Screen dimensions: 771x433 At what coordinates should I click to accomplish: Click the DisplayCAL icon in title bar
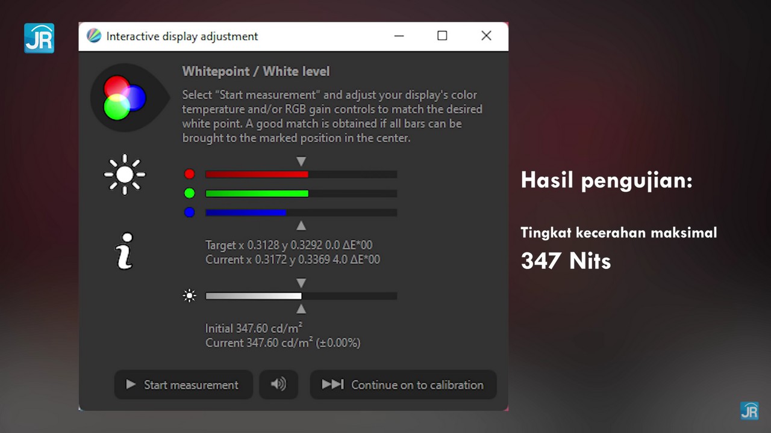[x=94, y=36]
